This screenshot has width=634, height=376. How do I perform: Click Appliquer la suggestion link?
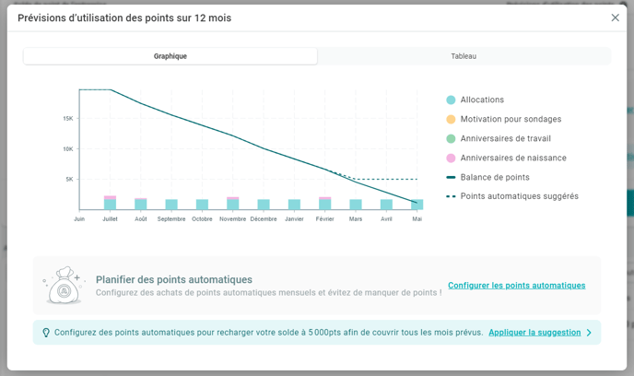pos(534,333)
